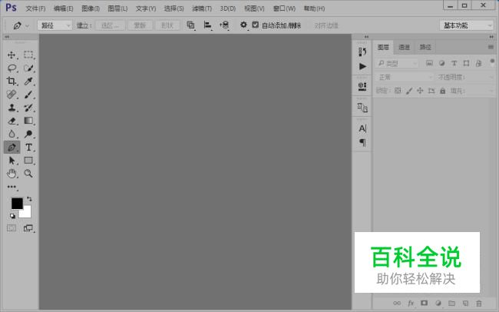Open the Filter menu
The height and width of the screenshot is (312, 499).
[x=202, y=8]
